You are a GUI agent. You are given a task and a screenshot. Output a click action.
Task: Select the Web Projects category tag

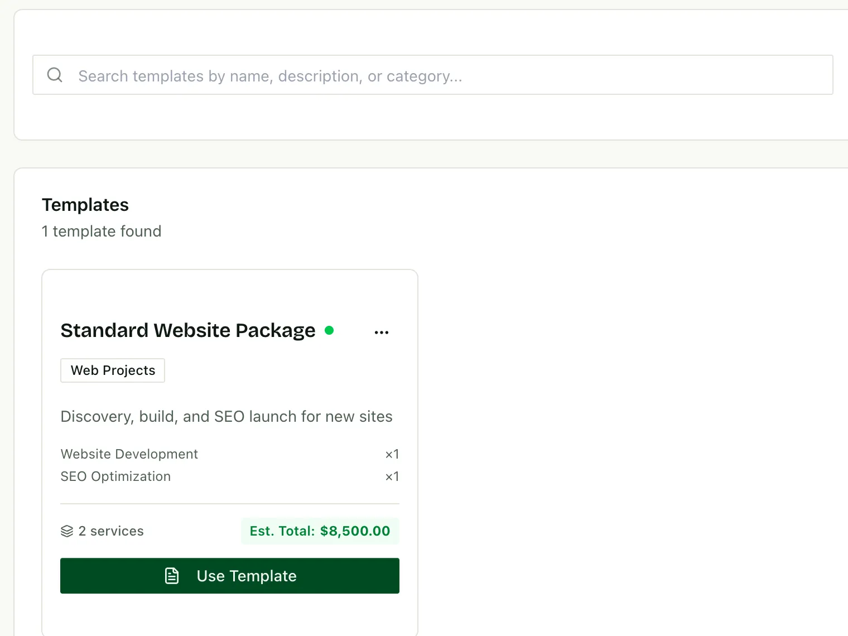(113, 370)
